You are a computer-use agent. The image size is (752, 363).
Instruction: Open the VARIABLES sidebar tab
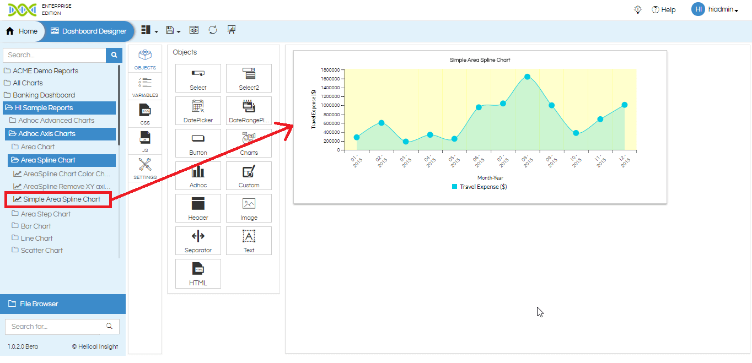click(145, 88)
